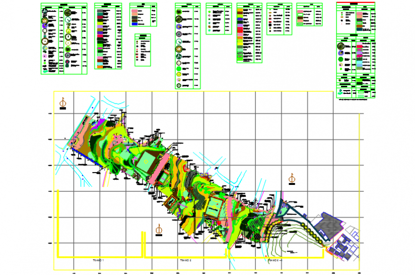
Task: Select the north arrow symbol at the plan's right side
Action: pos(292,178)
